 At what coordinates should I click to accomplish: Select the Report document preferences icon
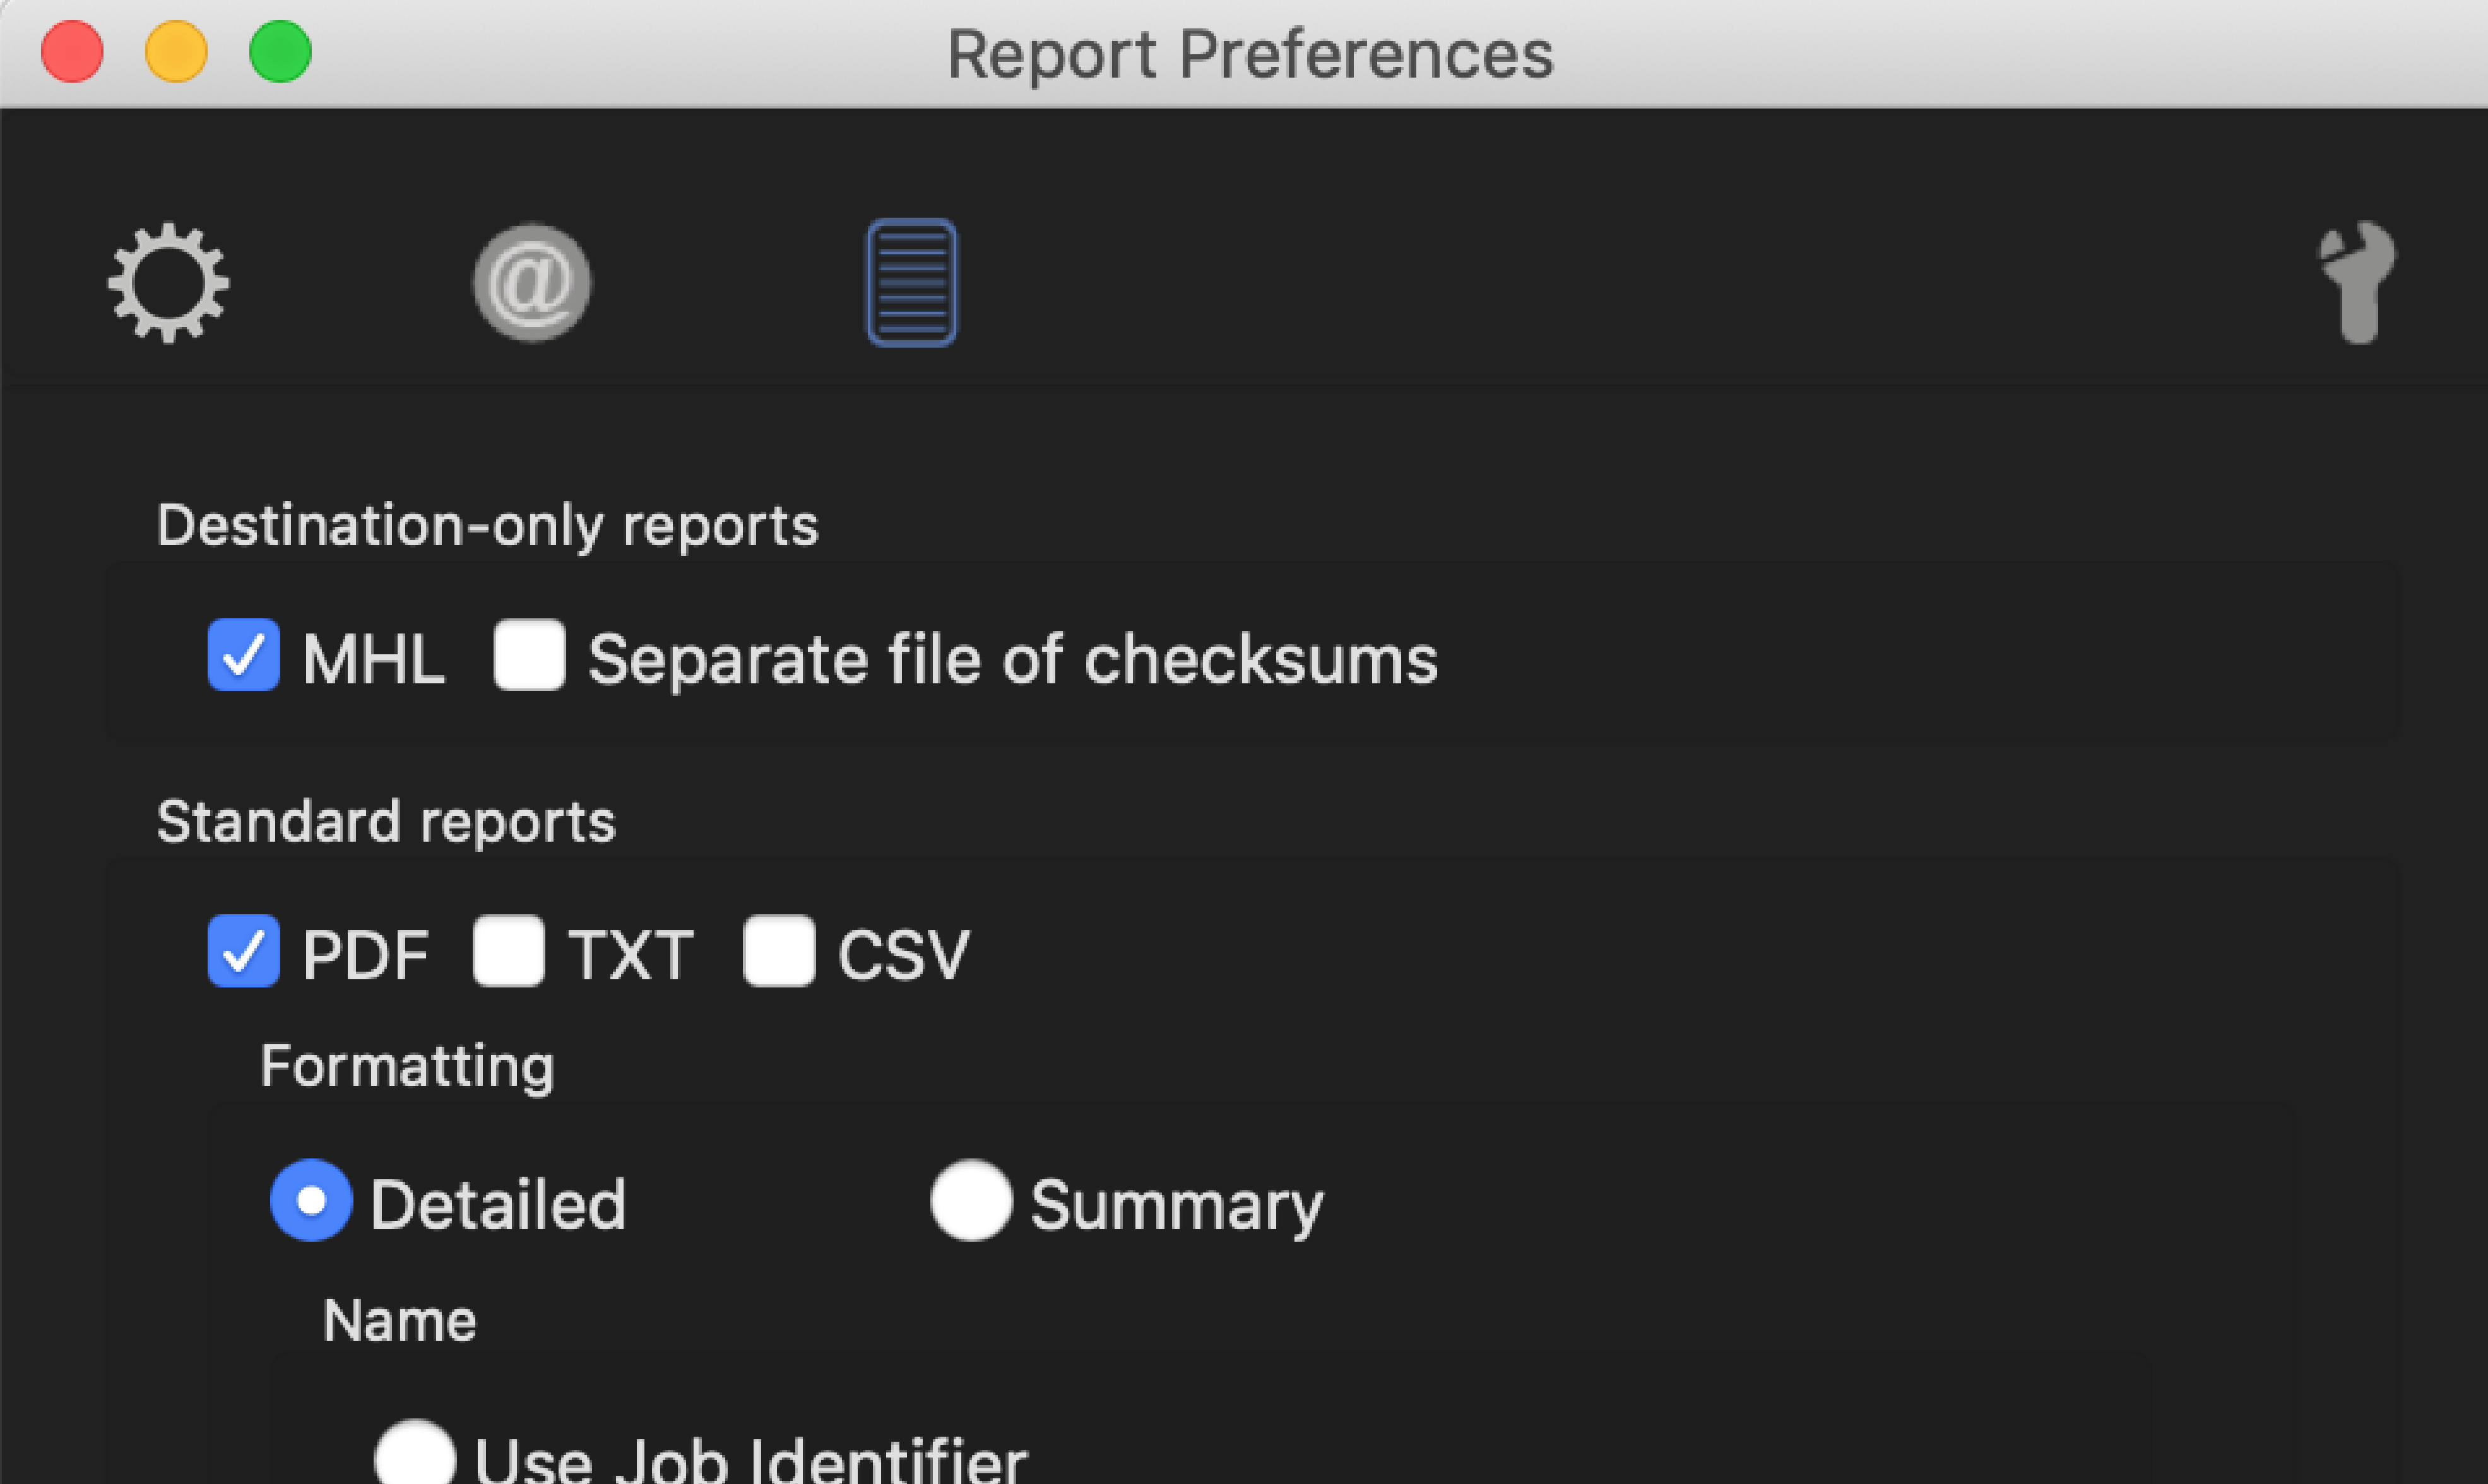coord(911,283)
